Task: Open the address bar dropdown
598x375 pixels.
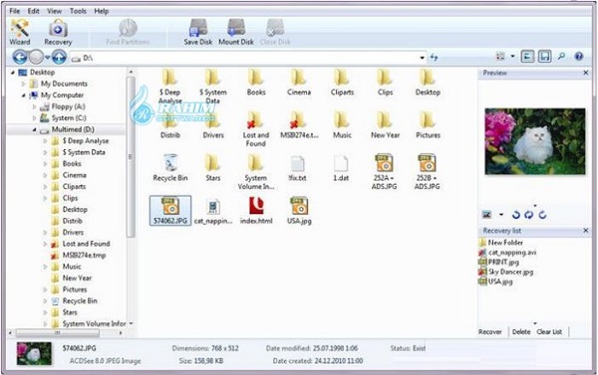Action: click(x=423, y=58)
